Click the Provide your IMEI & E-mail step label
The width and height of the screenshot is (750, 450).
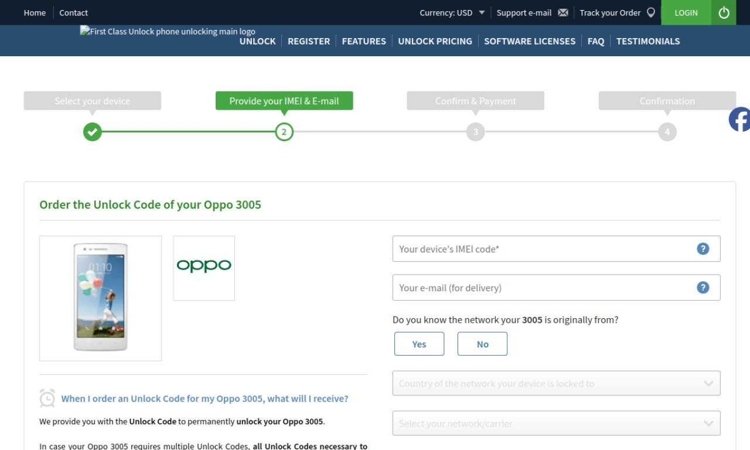click(x=284, y=101)
